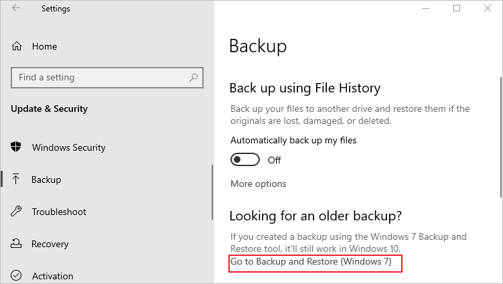The width and height of the screenshot is (503, 284).
Task: Click the Windows Security shield icon
Action: [17, 147]
